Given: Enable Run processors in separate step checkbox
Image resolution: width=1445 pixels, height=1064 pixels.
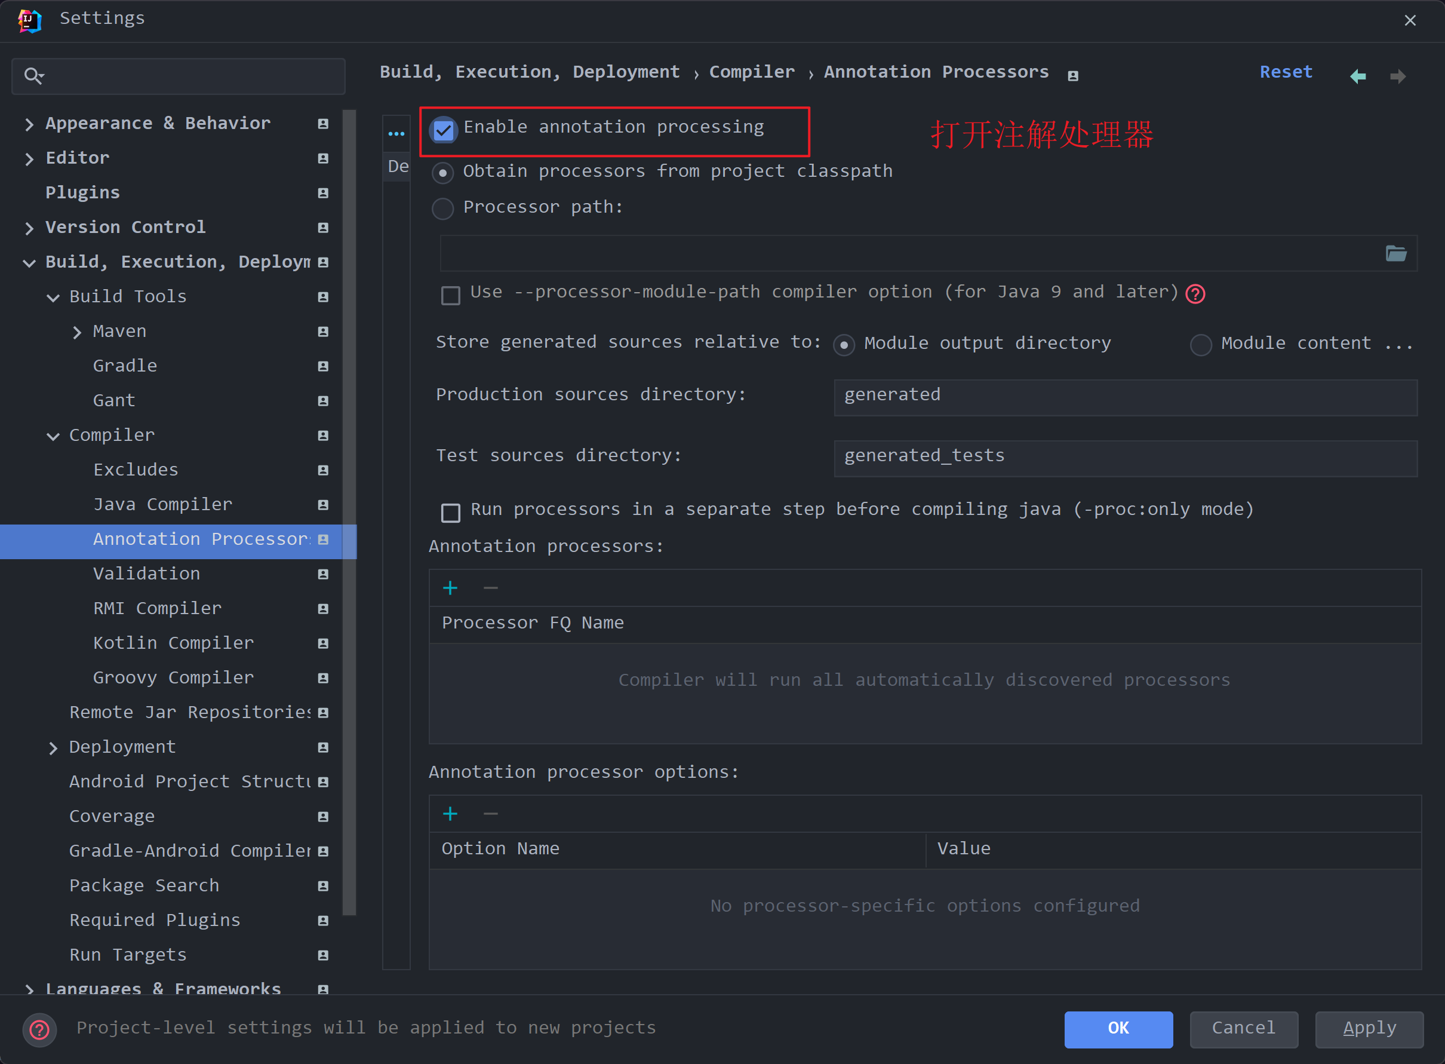Looking at the screenshot, I should (451, 513).
